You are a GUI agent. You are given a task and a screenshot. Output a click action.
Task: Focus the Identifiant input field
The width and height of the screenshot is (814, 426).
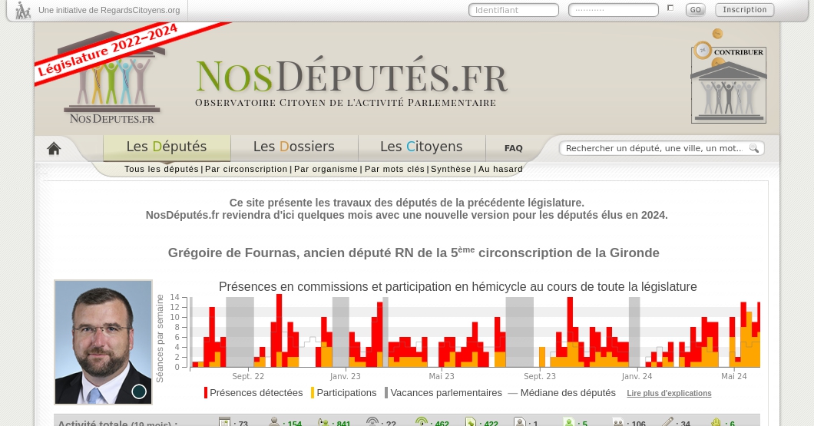click(x=513, y=10)
